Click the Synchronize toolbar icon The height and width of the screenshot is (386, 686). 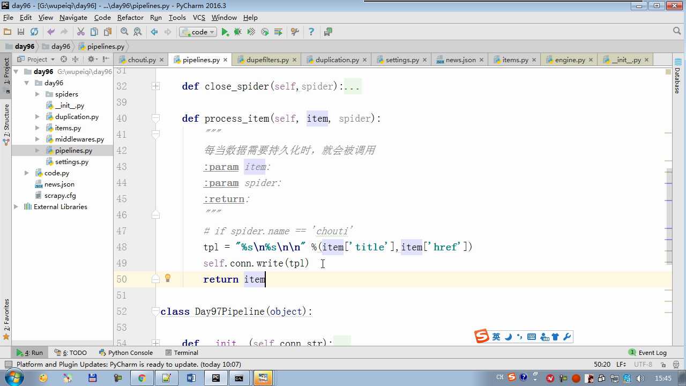[x=34, y=32]
